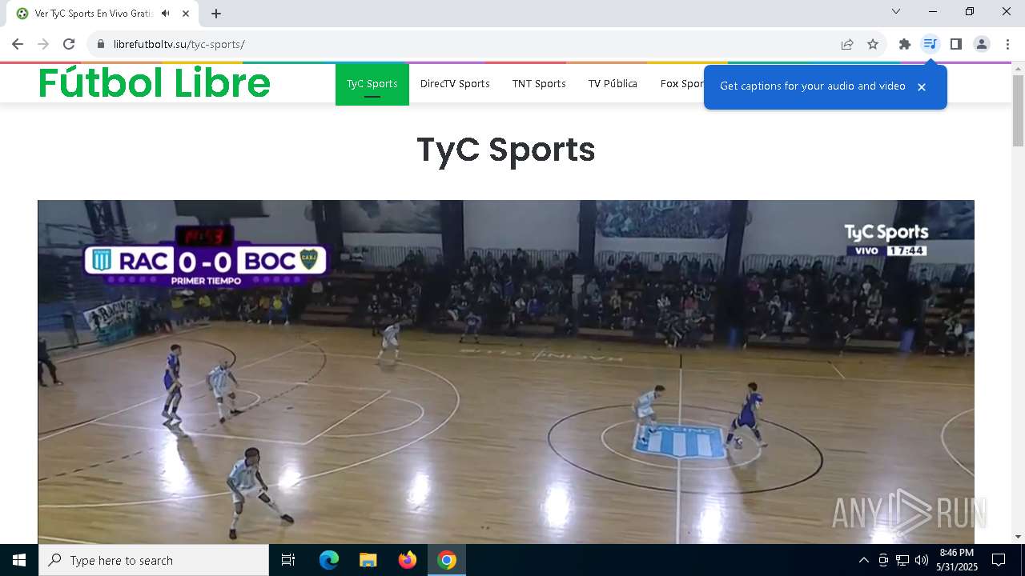Click the Fútbol Libre logo
This screenshot has width=1025, height=576.
pos(155,83)
